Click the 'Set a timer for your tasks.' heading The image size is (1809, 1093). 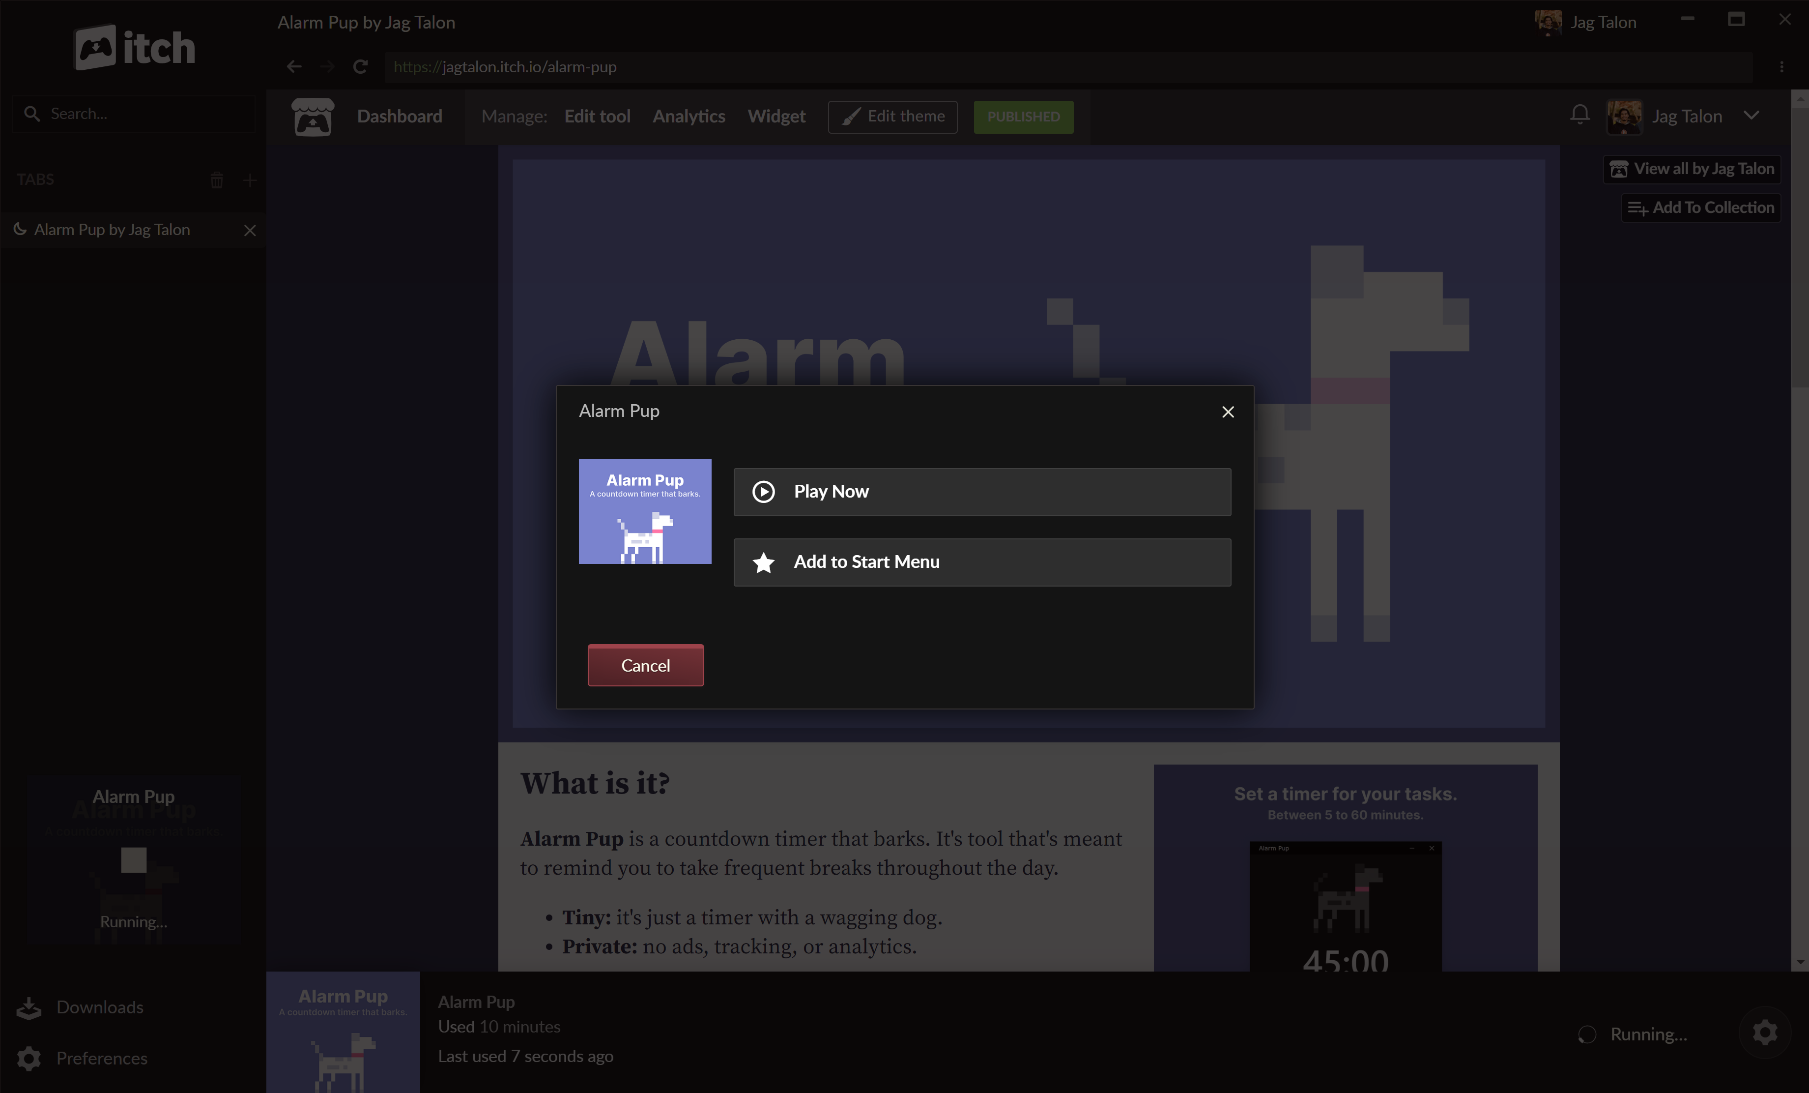(x=1345, y=794)
